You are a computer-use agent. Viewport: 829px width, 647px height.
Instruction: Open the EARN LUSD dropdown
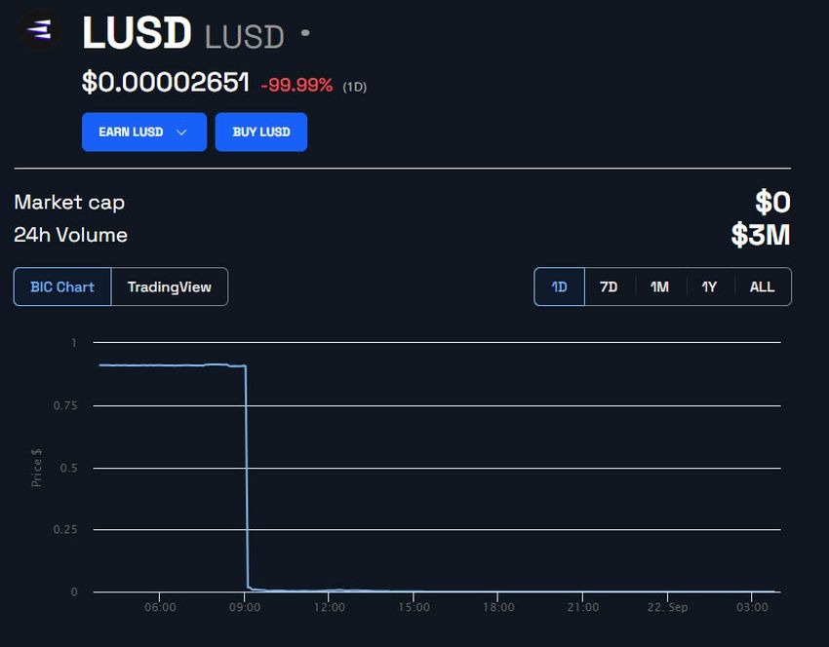[143, 132]
